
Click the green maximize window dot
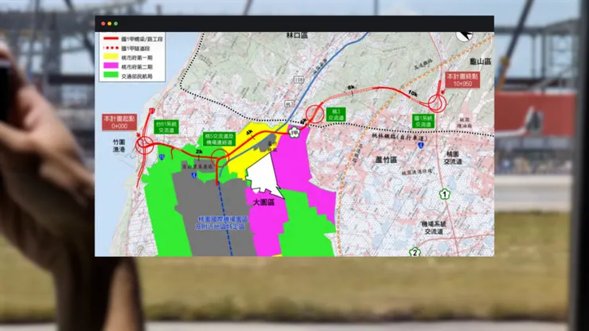(115, 24)
